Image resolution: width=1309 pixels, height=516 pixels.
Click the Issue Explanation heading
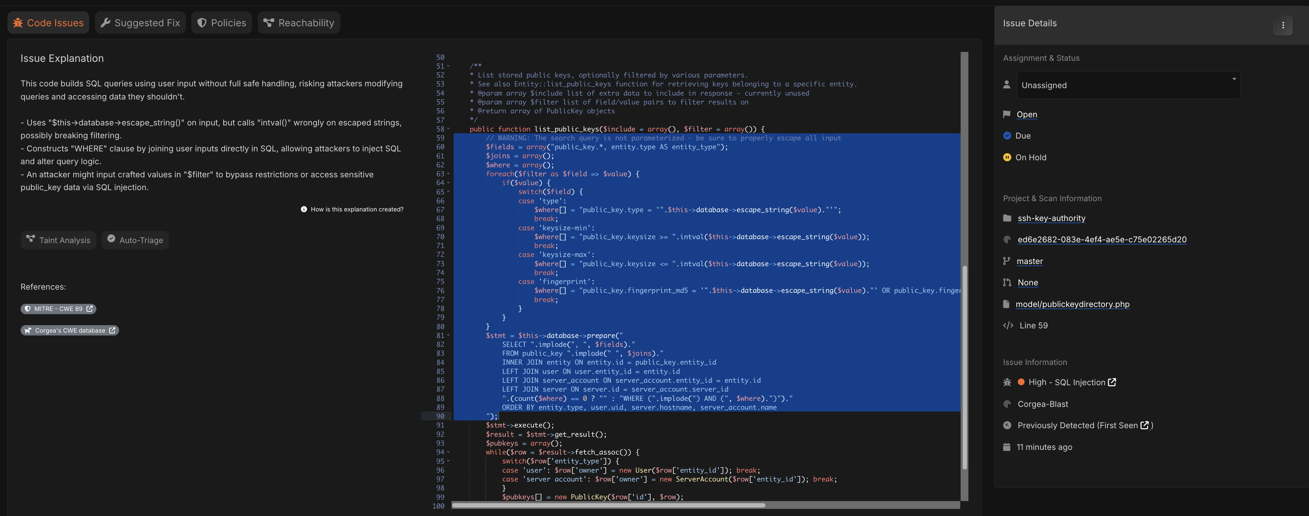(62, 58)
